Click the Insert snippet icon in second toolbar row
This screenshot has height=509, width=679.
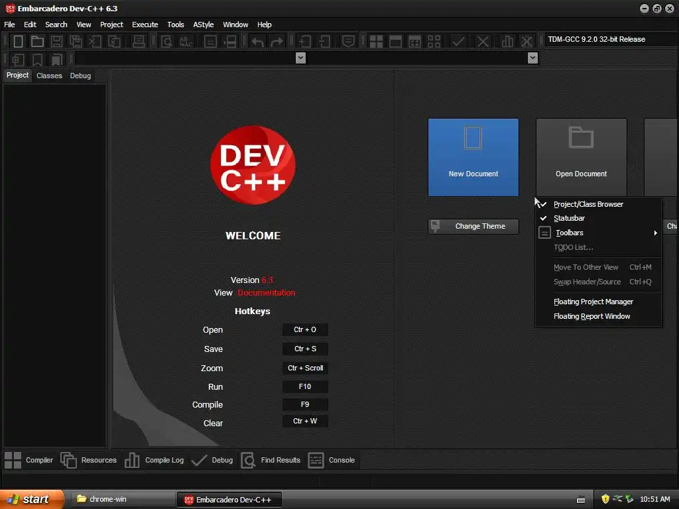click(18, 59)
